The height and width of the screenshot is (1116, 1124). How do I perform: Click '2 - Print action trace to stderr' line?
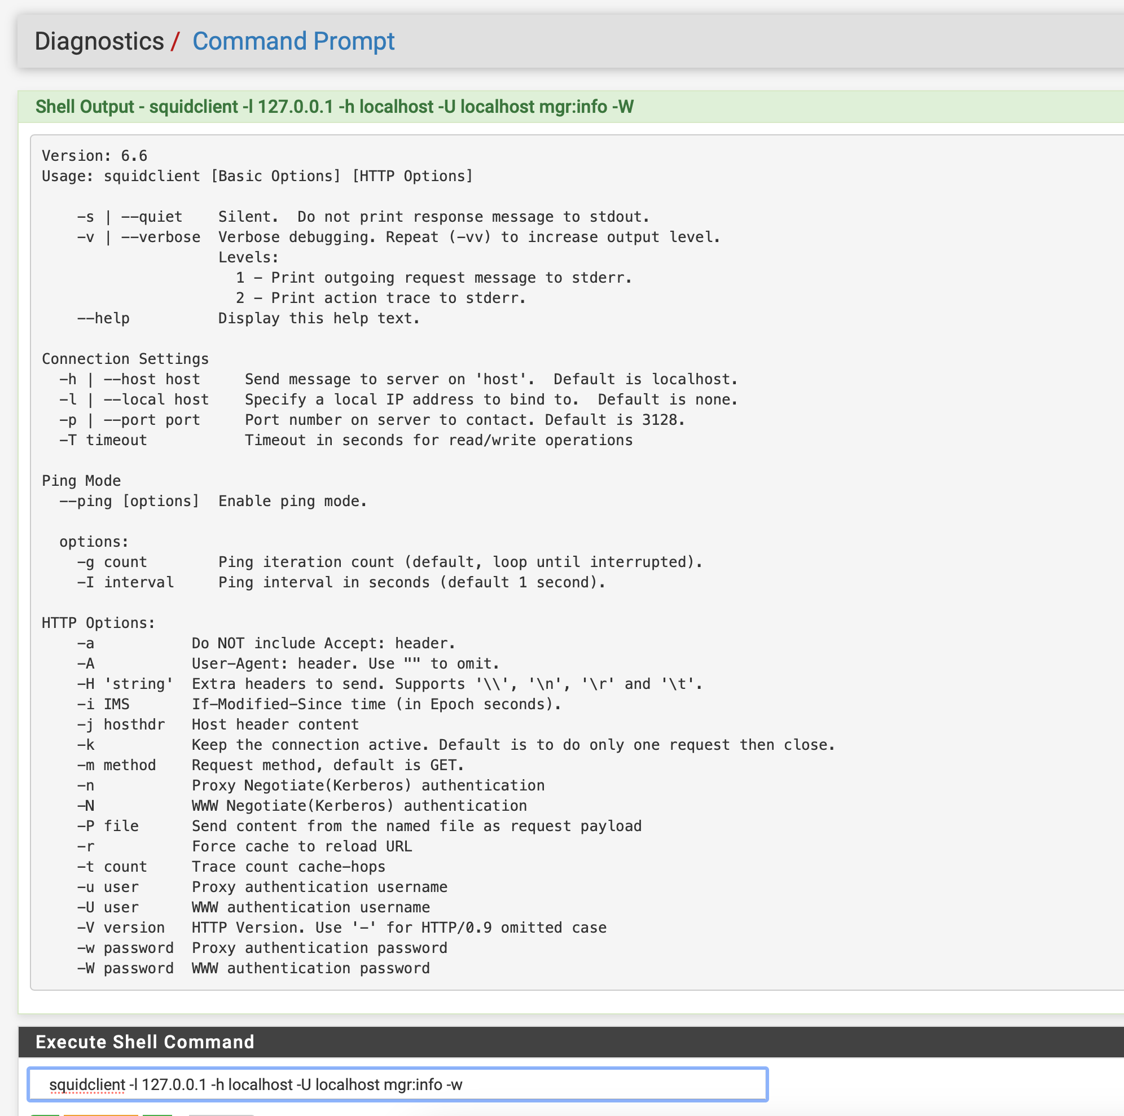pos(380,298)
